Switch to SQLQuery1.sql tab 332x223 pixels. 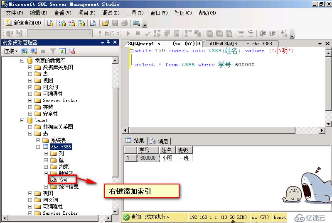164,44
